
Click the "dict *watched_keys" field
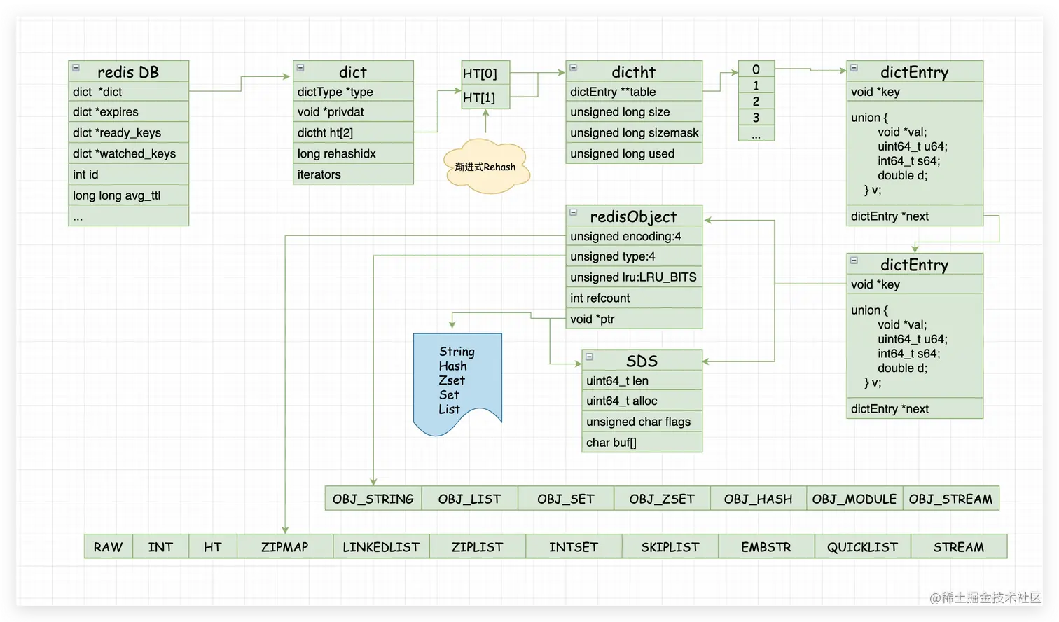pos(129,154)
